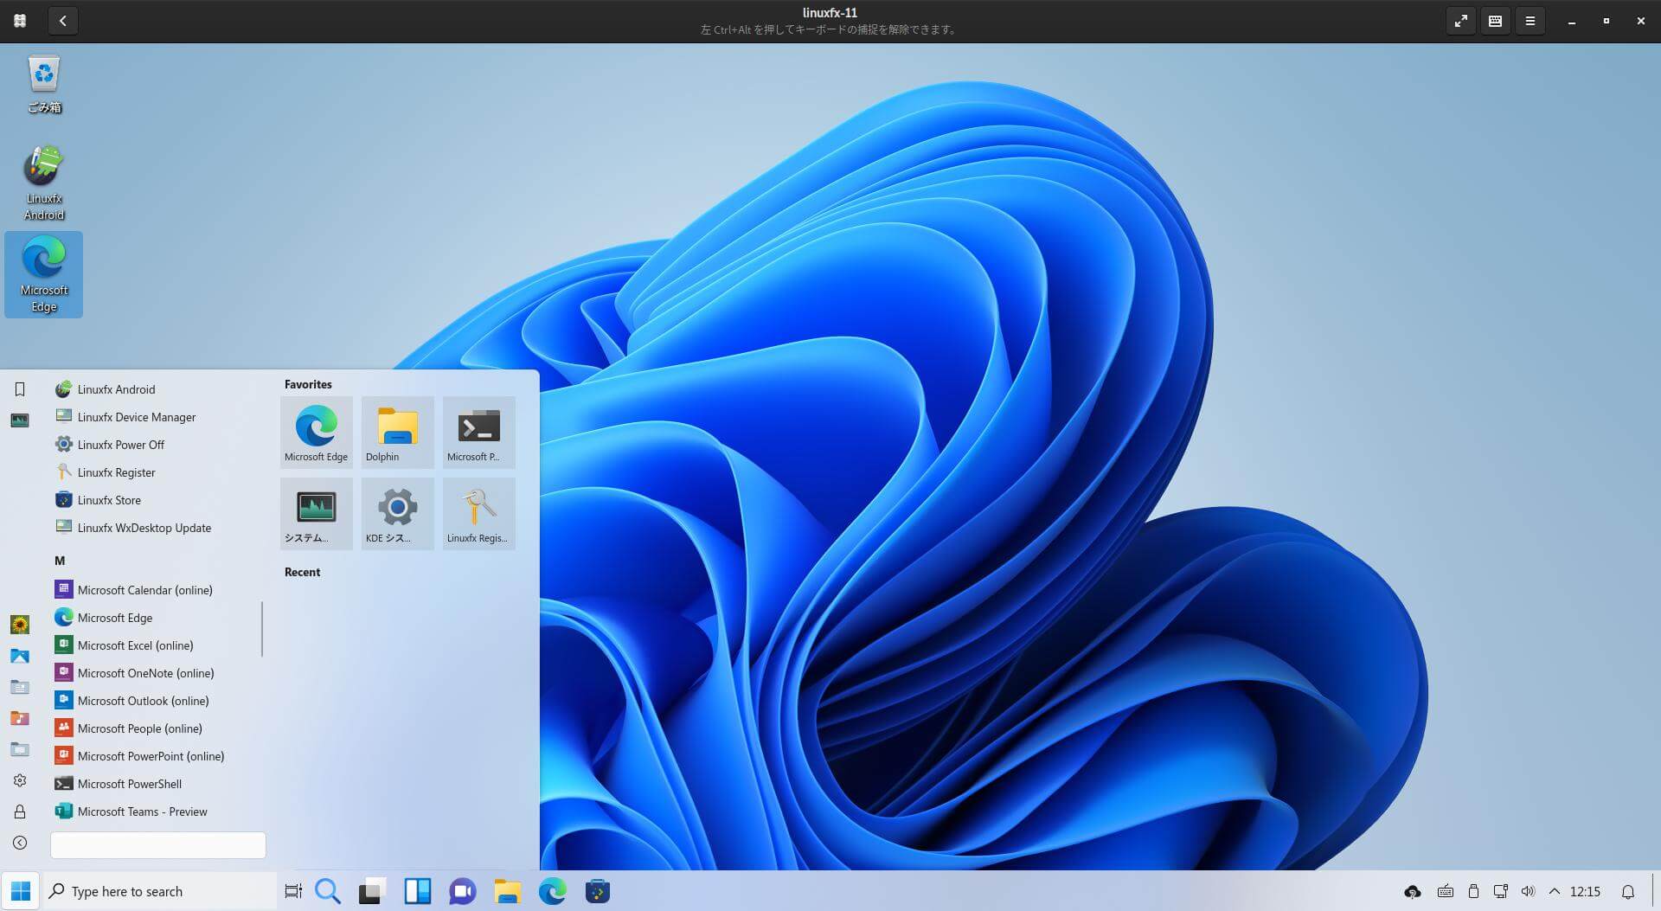Click the lock screen icon in sidebar
1661x911 pixels.
tap(20, 812)
